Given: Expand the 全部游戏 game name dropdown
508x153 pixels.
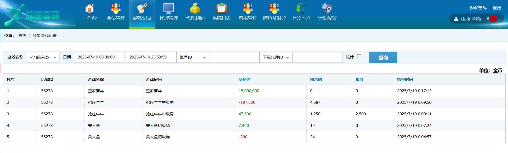Looking at the screenshot, I should [x=43, y=57].
